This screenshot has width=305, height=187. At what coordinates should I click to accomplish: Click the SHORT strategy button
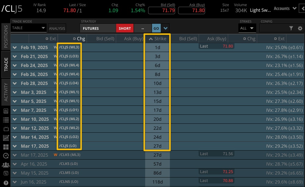pyautogui.click(x=125, y=28)
